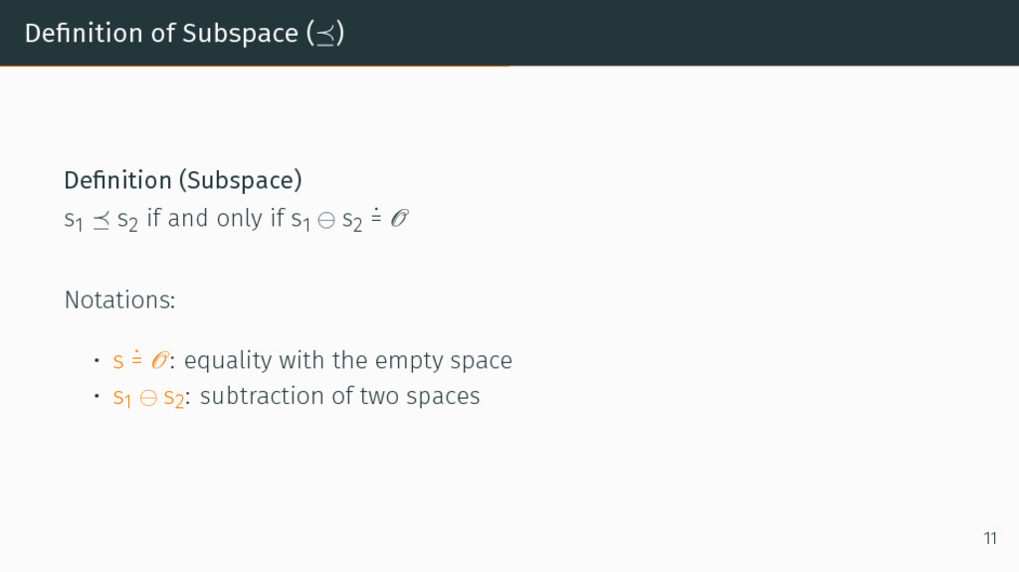Click the slide page number 11
Image resolution: width=1019 pixels, height=572 pixels.
990,539
